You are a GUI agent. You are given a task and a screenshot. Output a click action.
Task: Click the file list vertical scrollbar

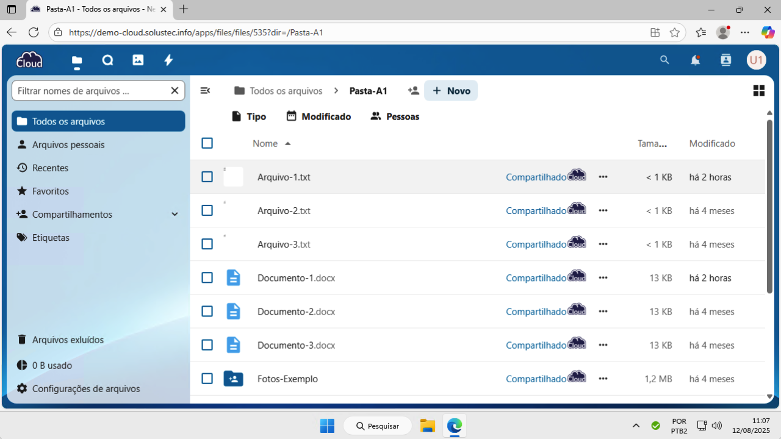[x=769, y=207]
